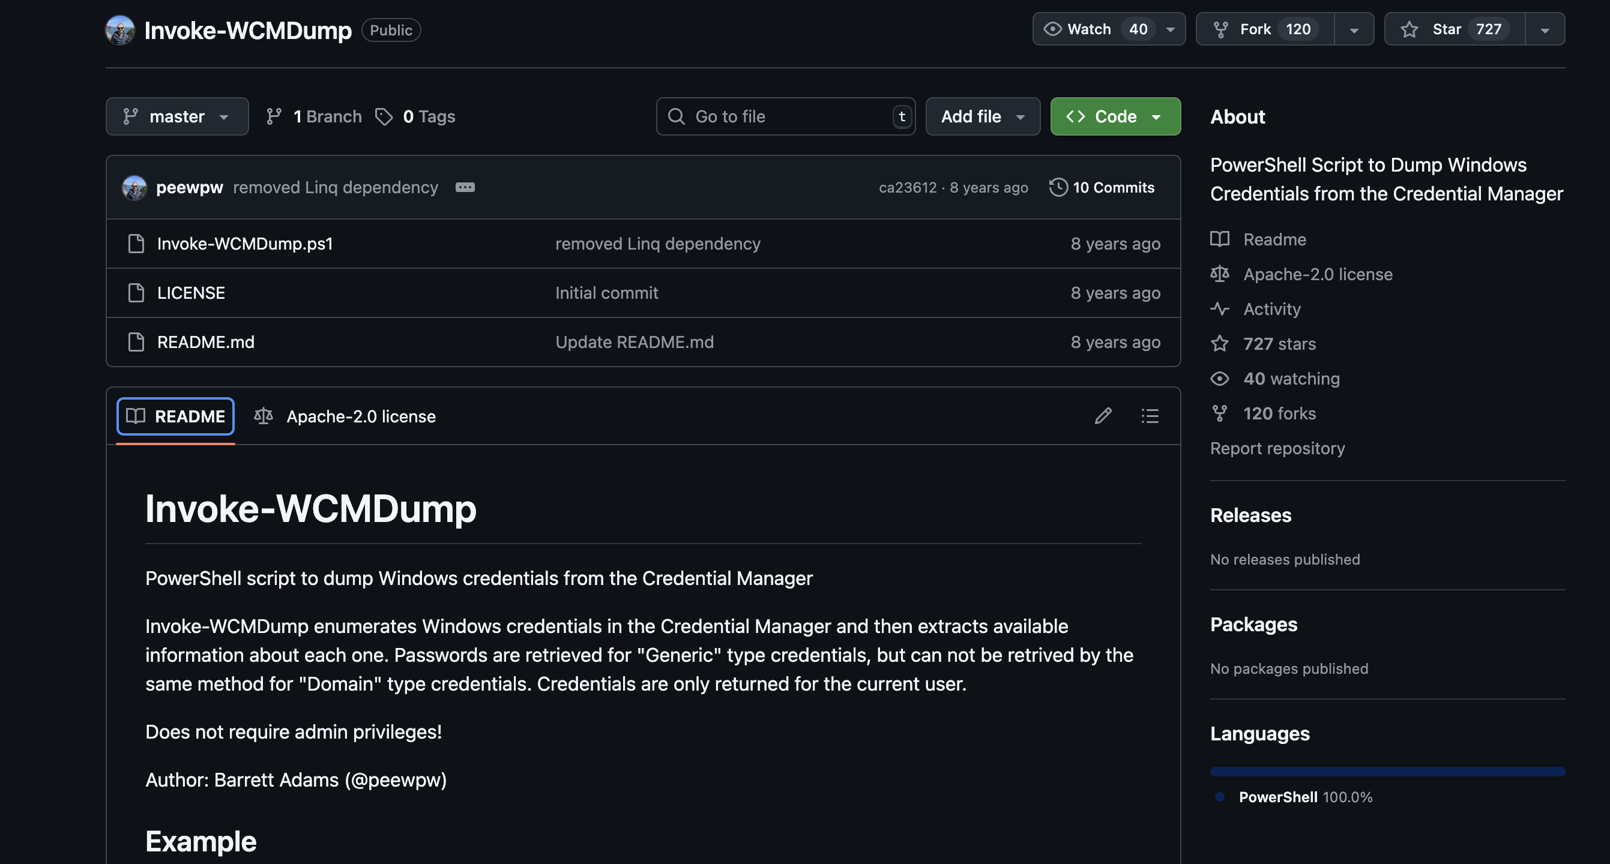The height and width of the screenshot is (864, 1610).
Task: Click the peewpw avatar in latest commit row
Action: point(134,187)
